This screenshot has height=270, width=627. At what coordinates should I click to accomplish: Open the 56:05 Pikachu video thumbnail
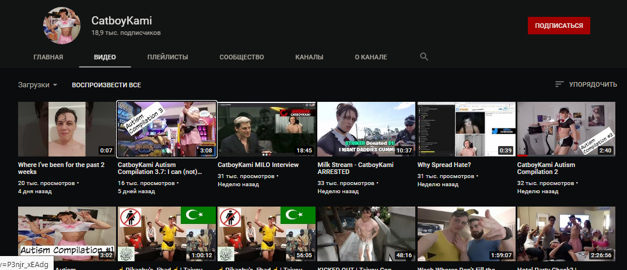coord(267,234)
